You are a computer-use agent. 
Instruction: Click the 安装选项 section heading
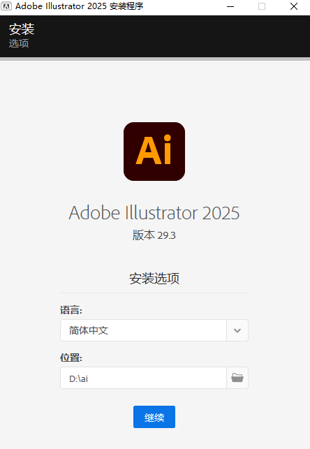154,279
